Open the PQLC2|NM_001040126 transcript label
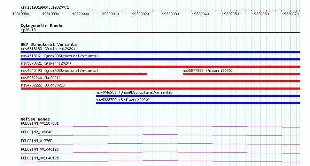Screen dimensions: 310x166 [x=40, y=149]
